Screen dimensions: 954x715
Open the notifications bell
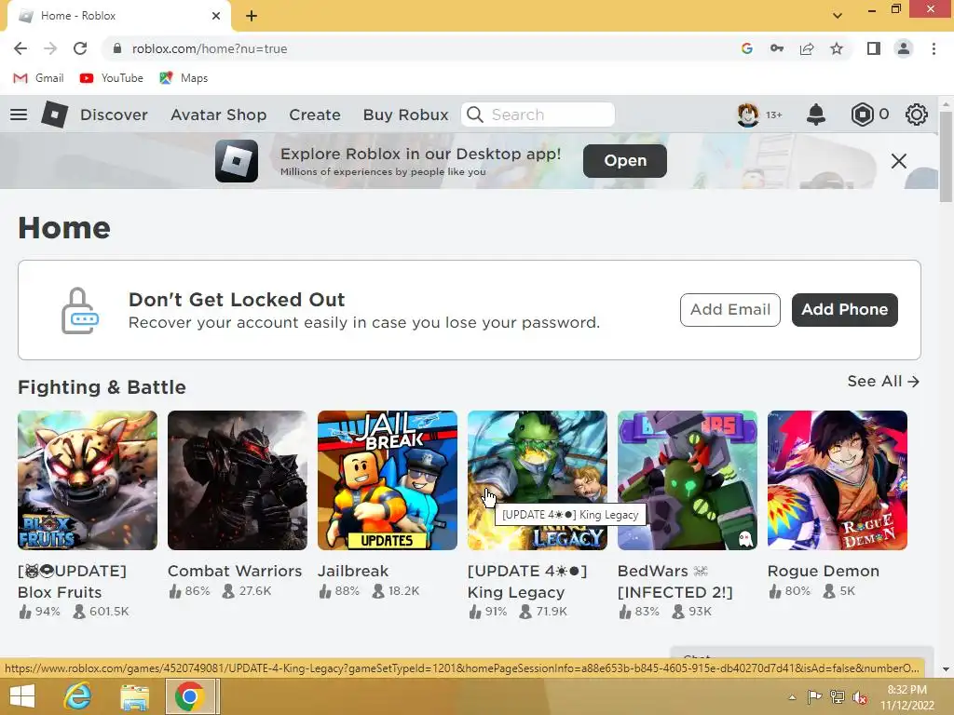(x=816, y=115)
